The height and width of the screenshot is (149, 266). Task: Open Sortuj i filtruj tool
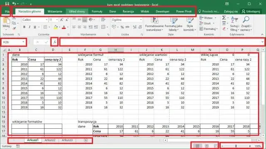point(234,24)
